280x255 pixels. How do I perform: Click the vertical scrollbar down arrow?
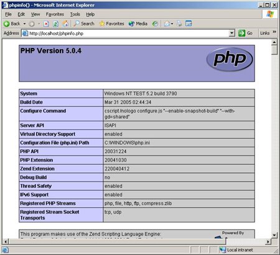tap(274, 235)
